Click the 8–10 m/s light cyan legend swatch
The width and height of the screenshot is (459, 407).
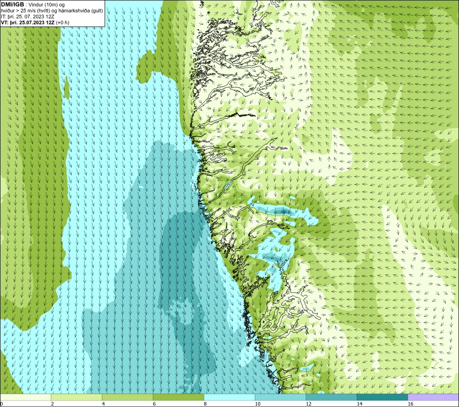pyautogui.click(x=229, y=397)
